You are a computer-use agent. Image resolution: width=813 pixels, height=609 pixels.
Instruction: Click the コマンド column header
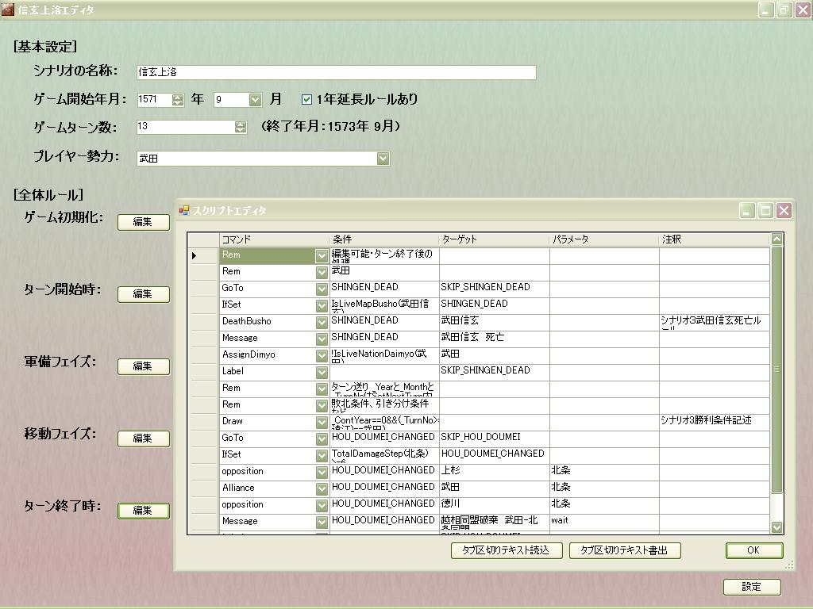[x=274, y=239]
